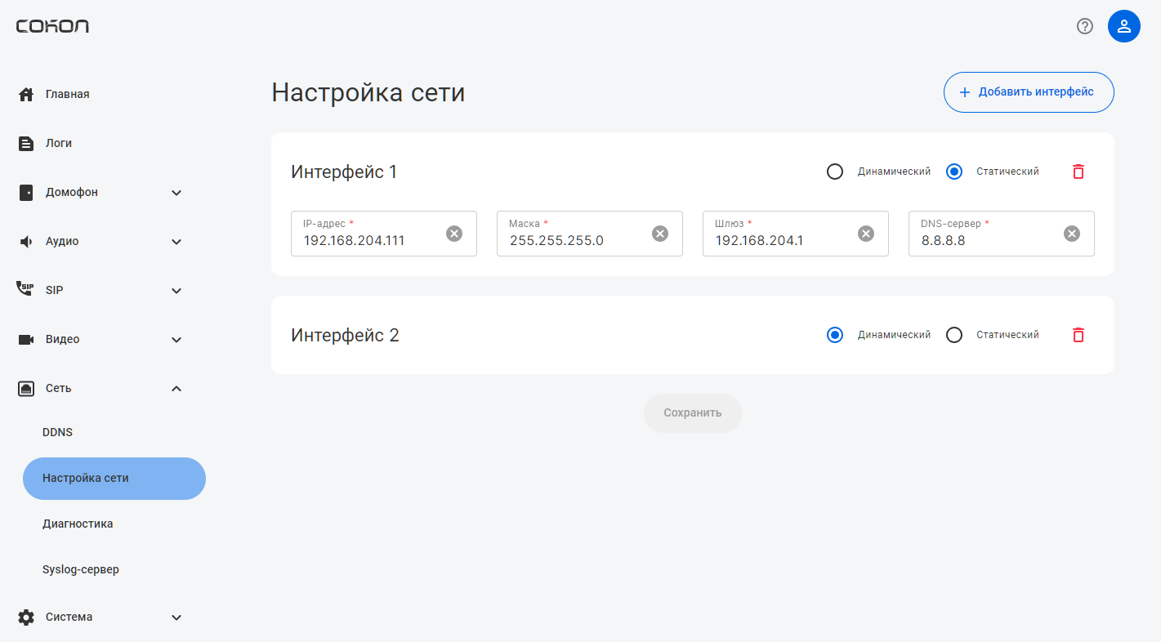Click into the IP-адрес input field

(368, 241)
